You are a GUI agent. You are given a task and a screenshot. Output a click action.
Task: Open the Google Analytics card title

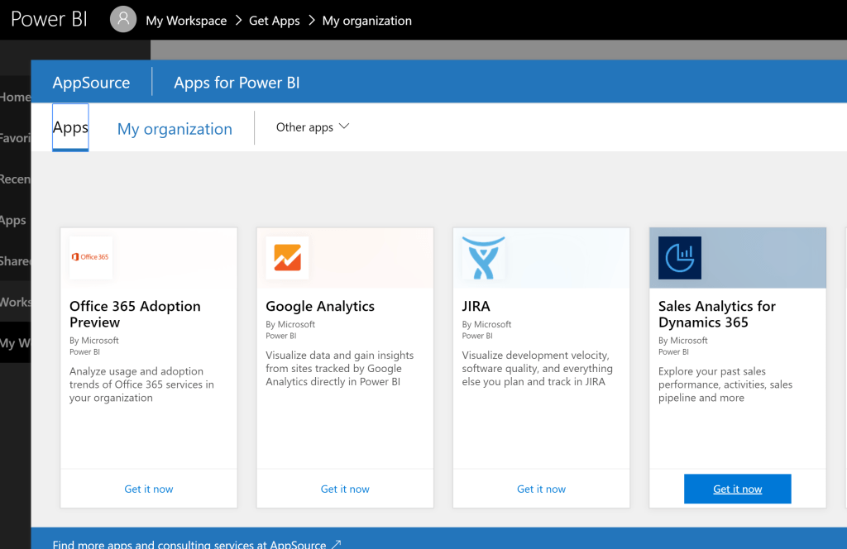320,306
